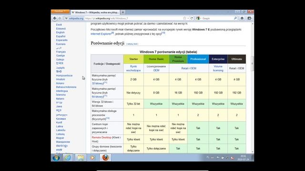Click the Professional column header
The height and width of the screenshot is (171, 305).
198,59
